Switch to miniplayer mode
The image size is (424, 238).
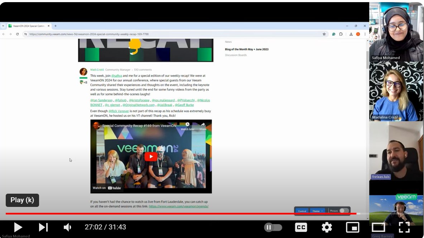click(x=353, y=227)
